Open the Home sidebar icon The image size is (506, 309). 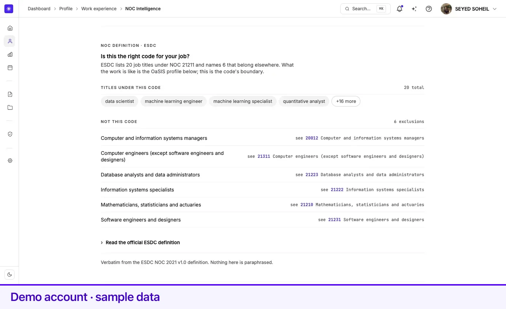10,28
